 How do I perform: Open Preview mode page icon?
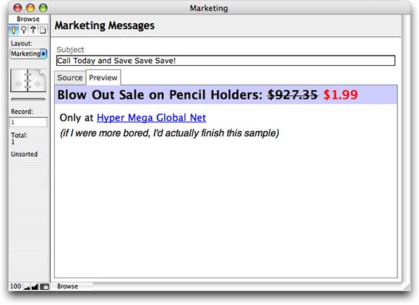(x=43, y=30)
